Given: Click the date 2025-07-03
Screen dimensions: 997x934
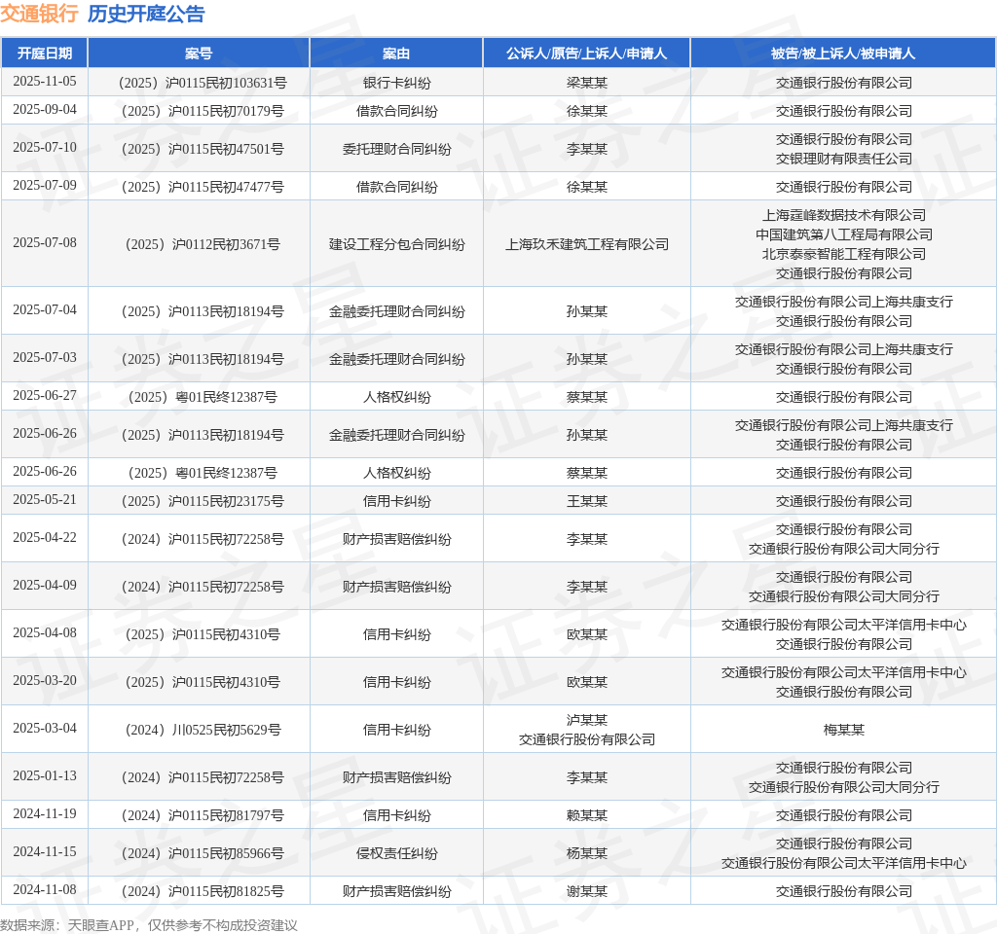Looking at the screenshot, I should (x=45, y=358).
